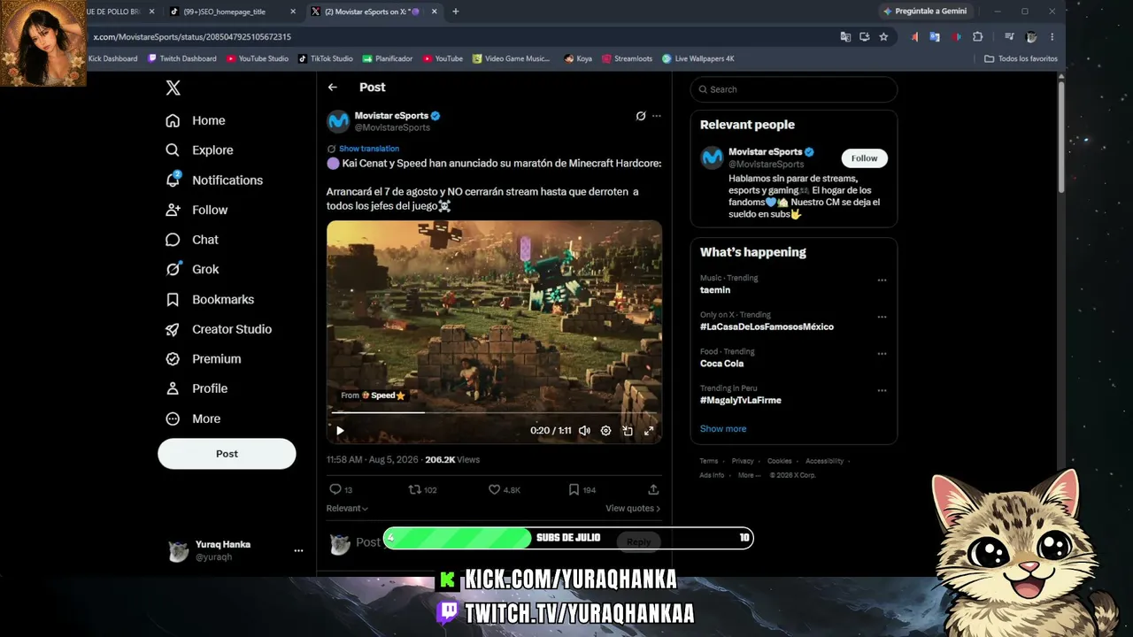1133x637 pixels.
Task: Open video settings gear icon
Action: click(x=605, y=431)
